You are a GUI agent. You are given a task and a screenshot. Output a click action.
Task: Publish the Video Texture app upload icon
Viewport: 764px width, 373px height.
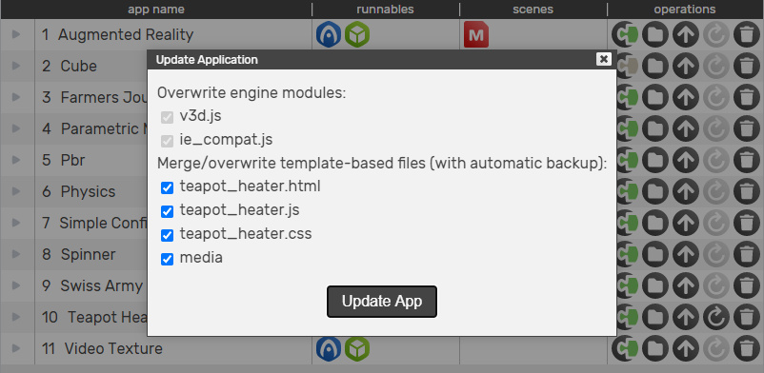(686, 348)
